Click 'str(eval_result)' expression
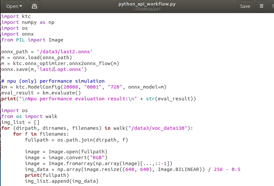Screen dimensions: 274x186 click(x=170, y=99)
